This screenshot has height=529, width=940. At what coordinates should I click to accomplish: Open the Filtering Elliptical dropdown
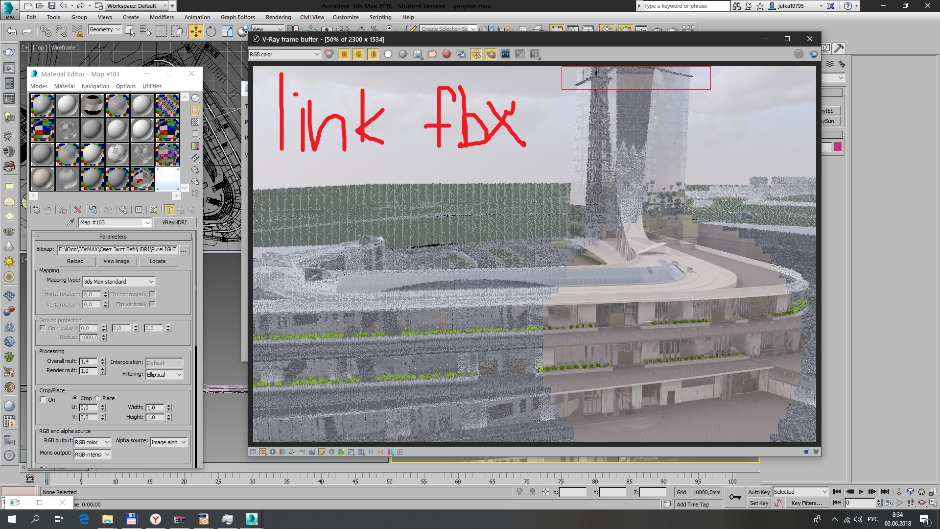click(164, 375)
